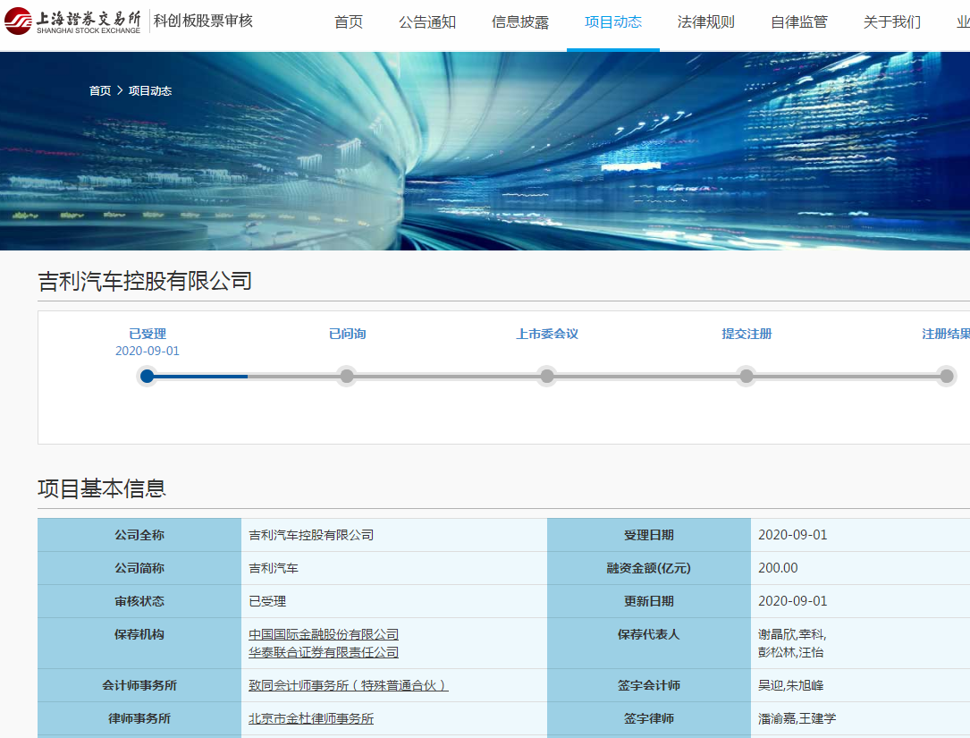Click the 律师事务所 row label
Viewport: 970px width, 738px height.
(x=139, y=719)
